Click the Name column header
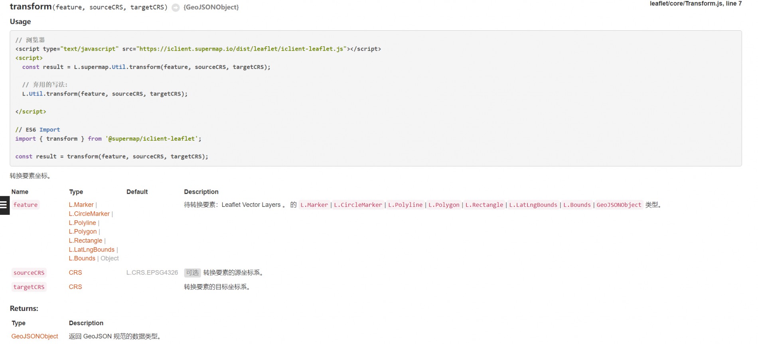This screenshot has height=344, width=758. click(x=20, y=192)
